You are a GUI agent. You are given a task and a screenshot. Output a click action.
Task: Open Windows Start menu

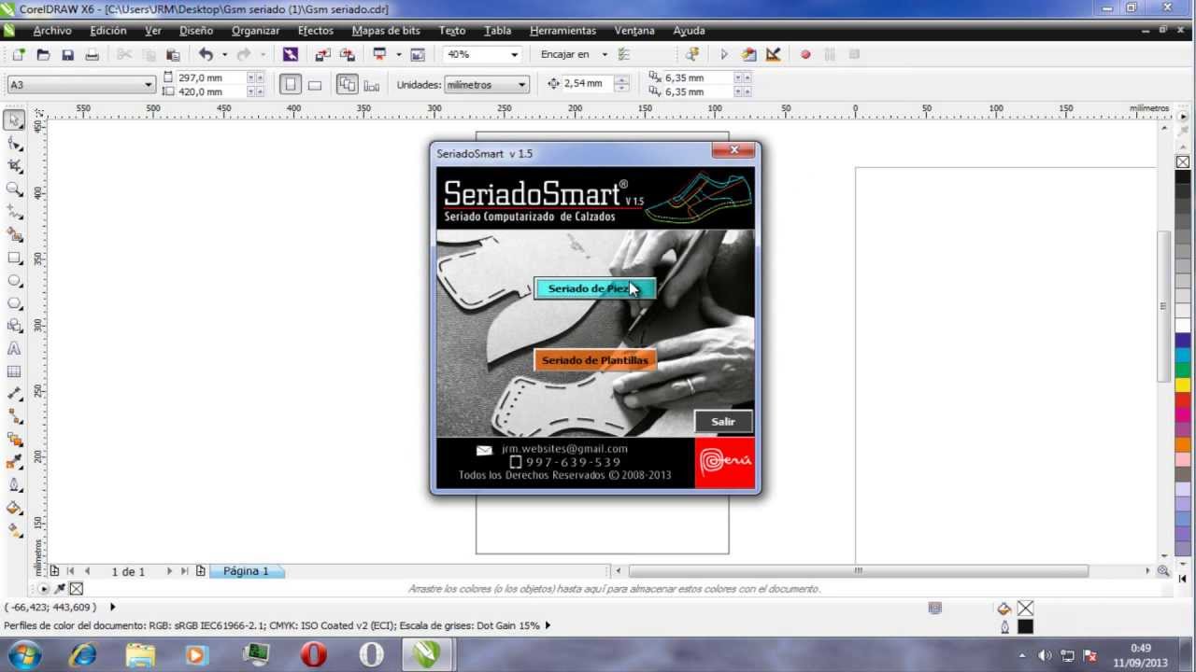click(x=22, y=654)
